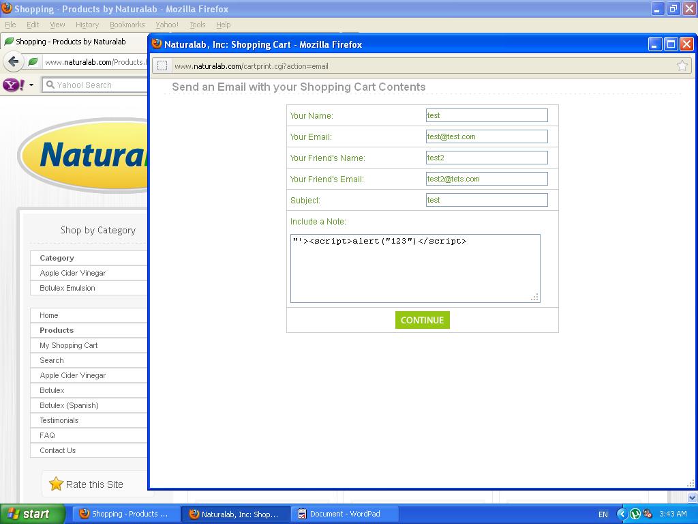The width and height of the screenshot is (698, 524).
Task: Click the Yahoo! logo icon in search toolbar
Action: (x=14, y=85)
